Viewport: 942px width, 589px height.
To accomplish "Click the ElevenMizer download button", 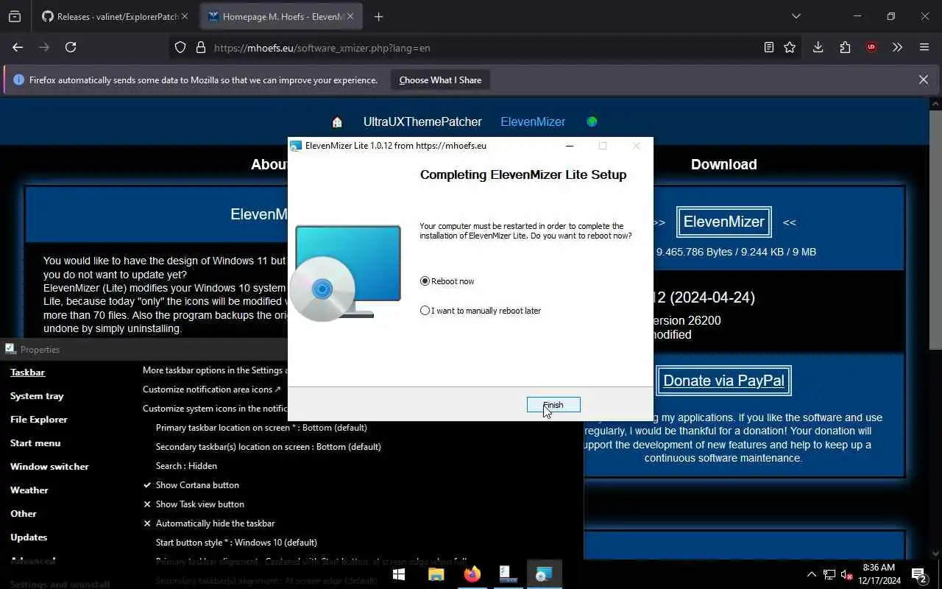I will 724,222.
